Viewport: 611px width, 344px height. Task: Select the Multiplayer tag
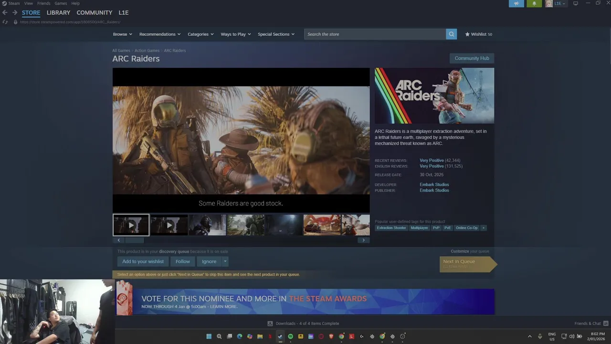pyautogui.click(x=419, y=228)
